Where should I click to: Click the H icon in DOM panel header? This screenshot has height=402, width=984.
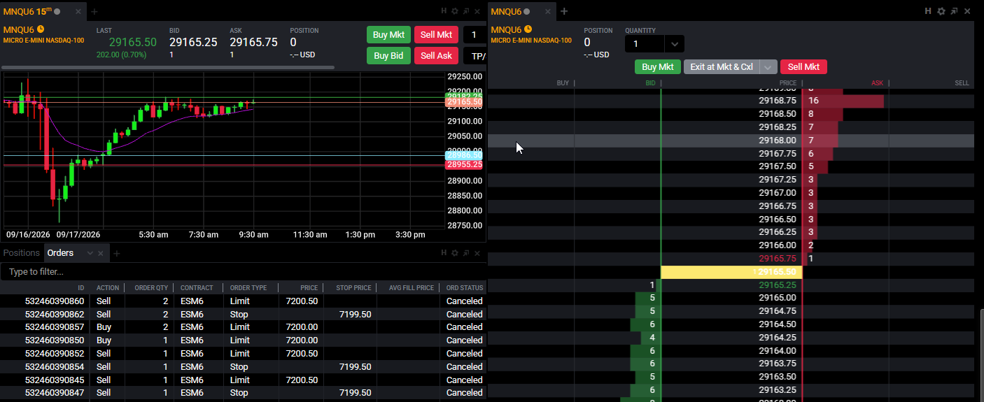pos(928,11)
